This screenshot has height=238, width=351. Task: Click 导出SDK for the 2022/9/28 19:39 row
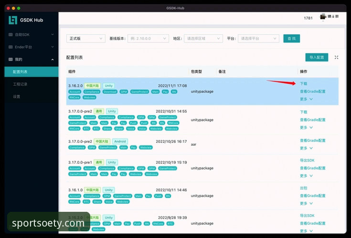coord(307,216)
